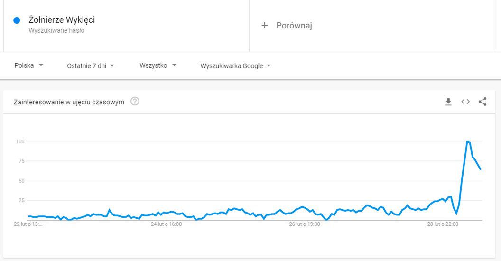Screen dimensions: 501x261
Task: Open the Ostatnie 7 dni time range
Action: click(x=91, y=66)
